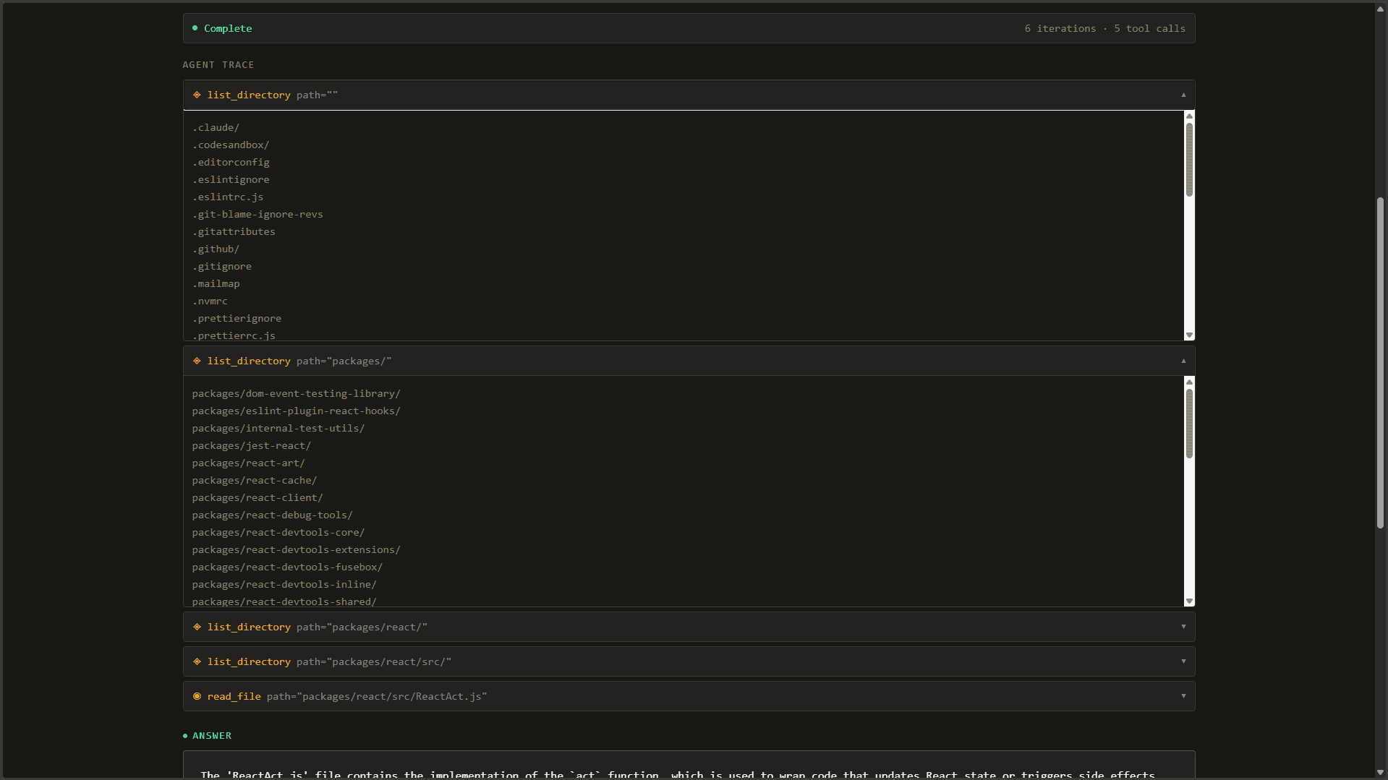Expand the packages/react/src/ trace row chevron
This screenshot has height=780, width=1388.
coord(1183,661)
